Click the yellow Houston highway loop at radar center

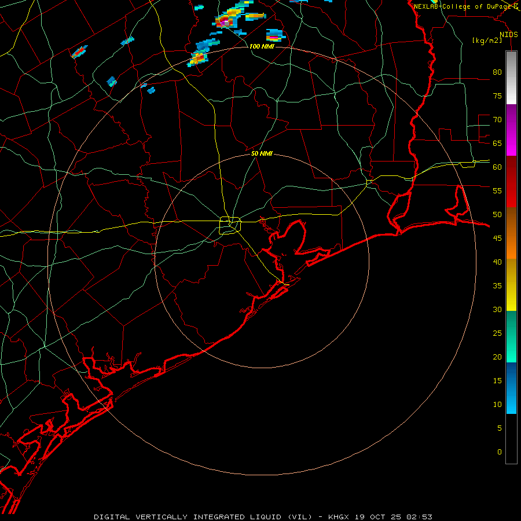[x=230, y=225]
